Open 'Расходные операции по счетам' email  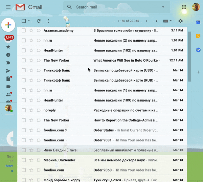[x=102, y=110]
